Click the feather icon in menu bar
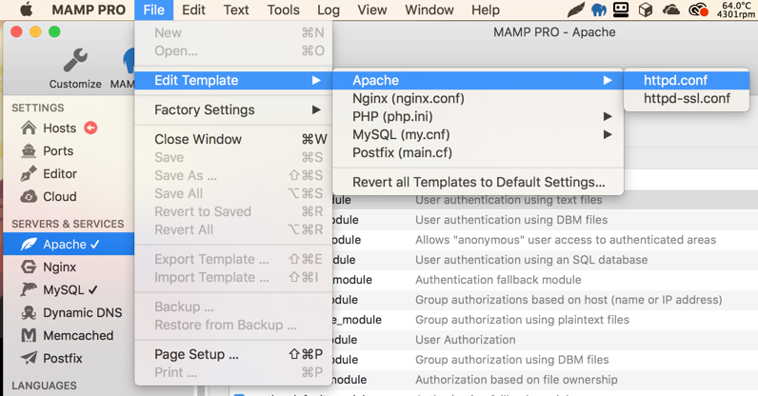 pos(575,10)
